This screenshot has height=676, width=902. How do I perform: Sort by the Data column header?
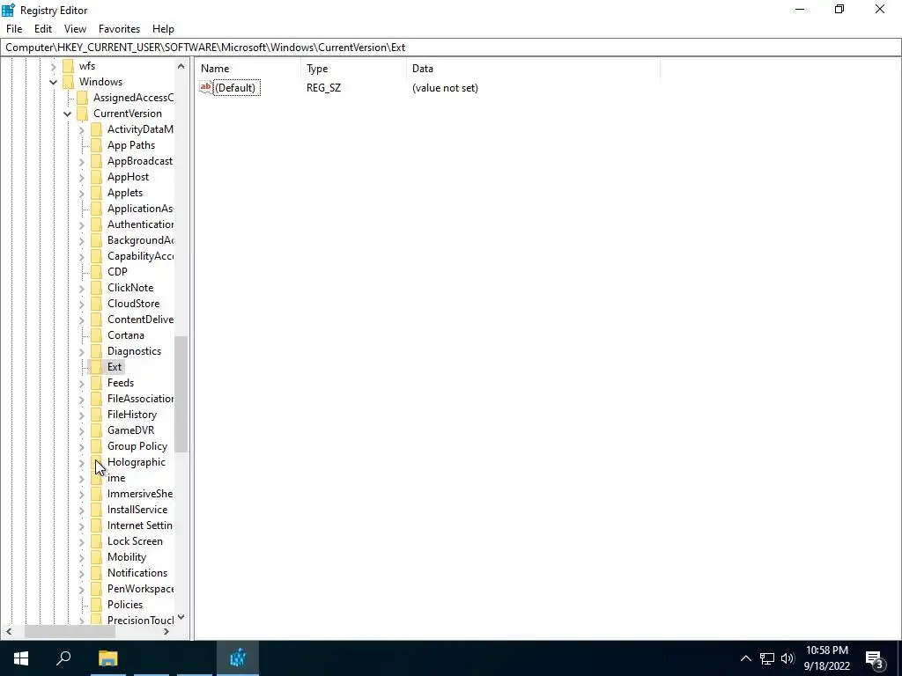[x=533, y=69]
